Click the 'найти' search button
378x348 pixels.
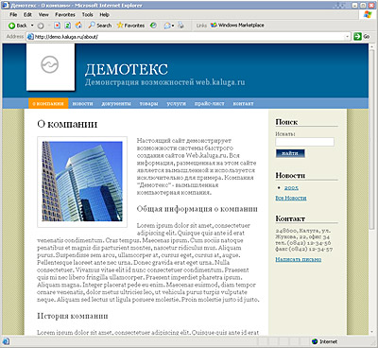[290, 153]
